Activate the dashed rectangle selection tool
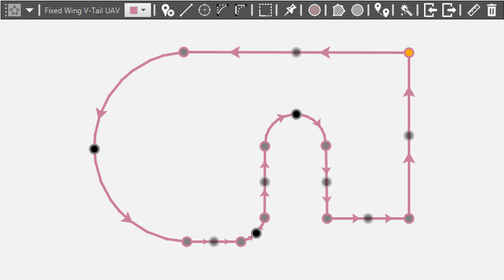The height and width of the screenshot is (280, 504). [265, 10]
